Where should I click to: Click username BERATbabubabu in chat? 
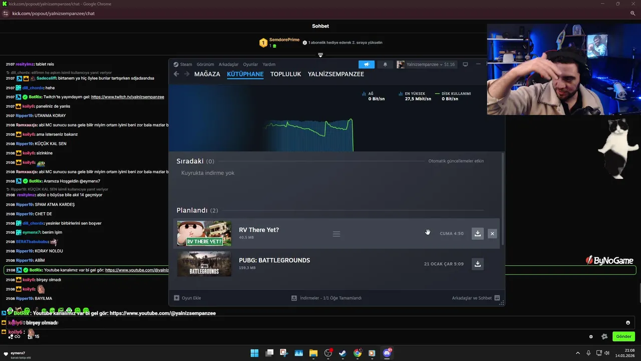coord(32,242)
